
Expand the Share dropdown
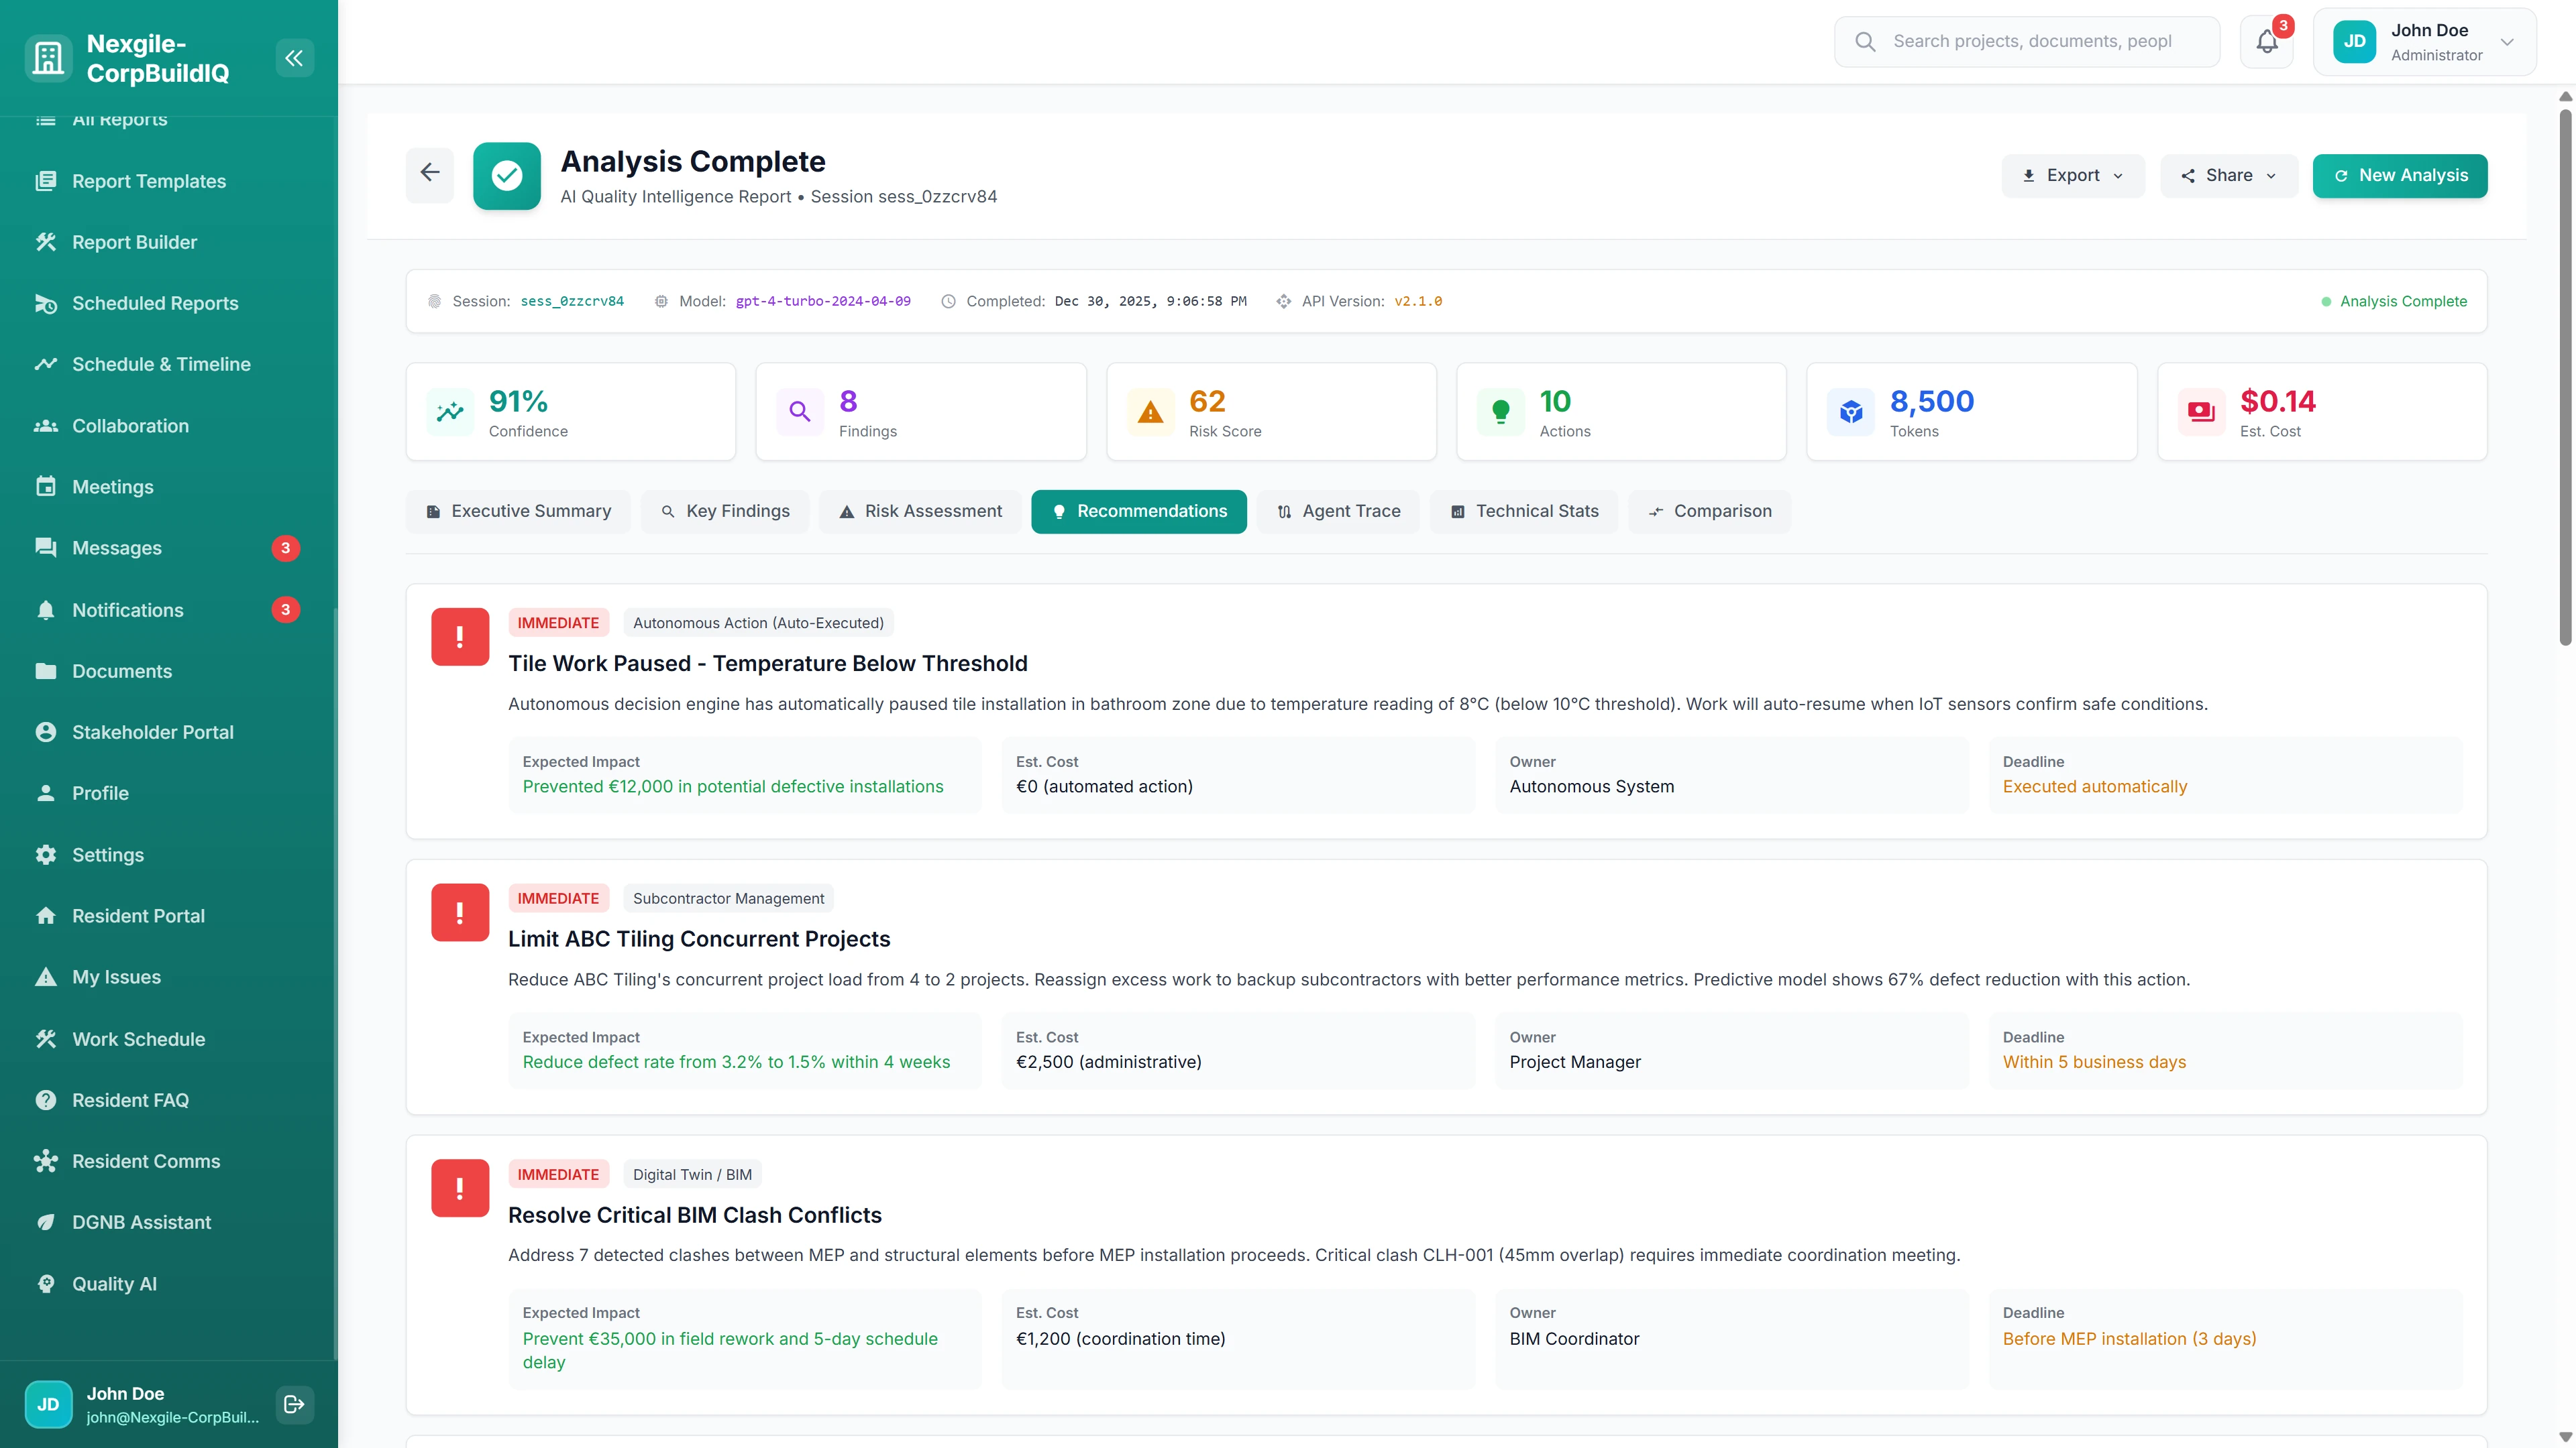point(2228,176)
